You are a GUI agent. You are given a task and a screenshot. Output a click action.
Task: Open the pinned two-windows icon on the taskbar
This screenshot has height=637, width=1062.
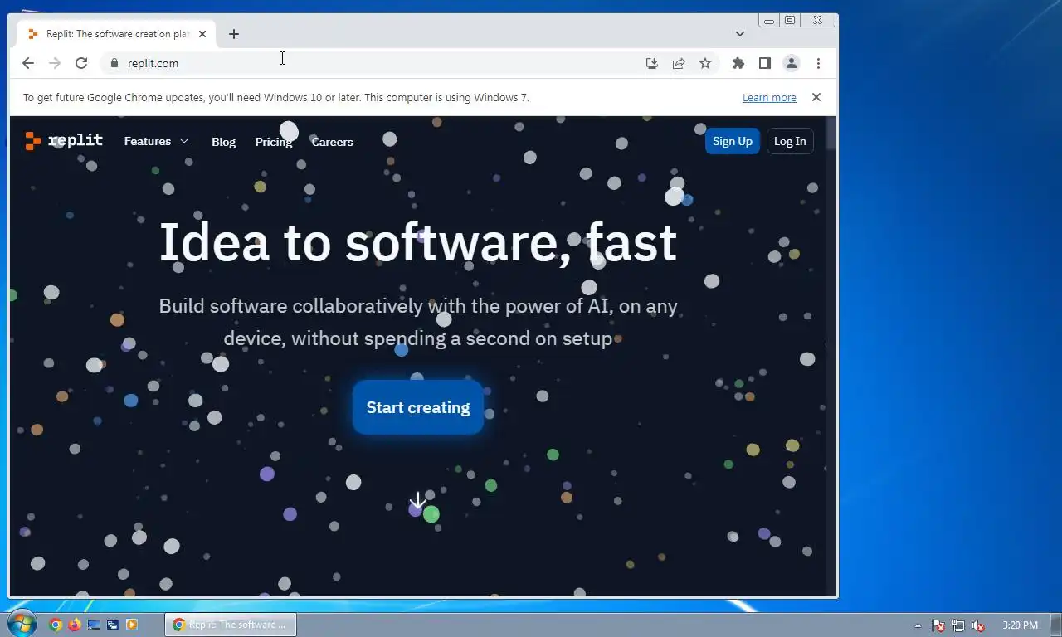coord(113,625)
